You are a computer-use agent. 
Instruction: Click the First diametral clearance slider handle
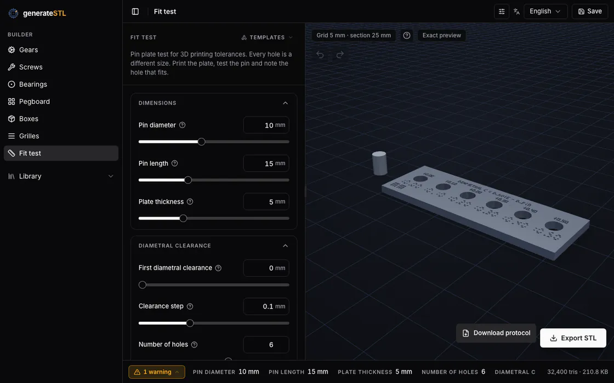click(x=143, y=285)
